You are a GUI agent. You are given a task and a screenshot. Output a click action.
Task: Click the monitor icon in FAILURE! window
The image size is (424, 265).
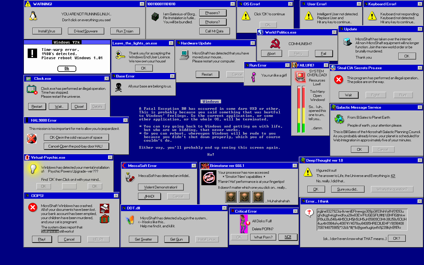coord(300,77)
